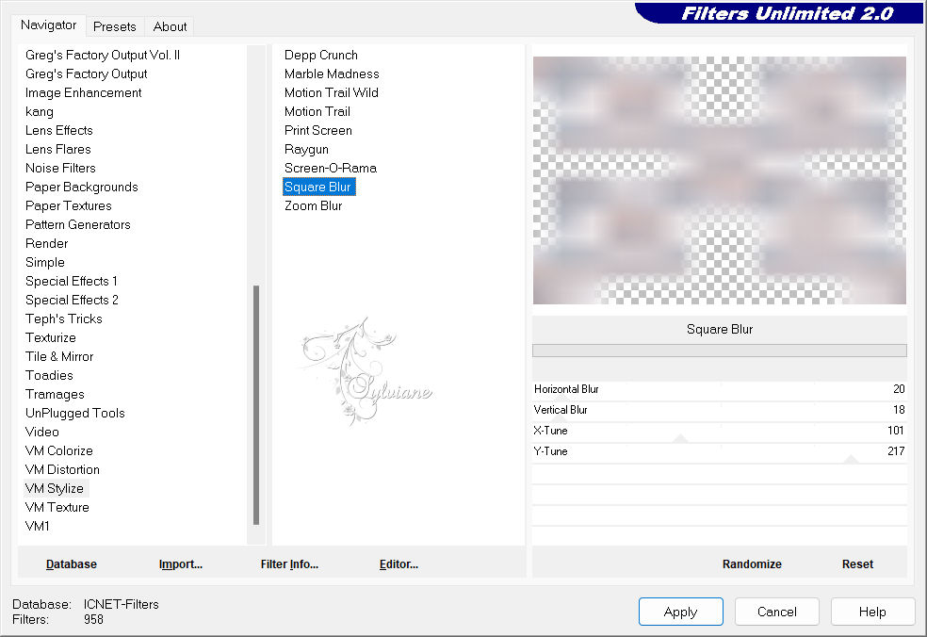Choose the Depp Crunch filter
927x637 pixels.
[x=321, y=55]
